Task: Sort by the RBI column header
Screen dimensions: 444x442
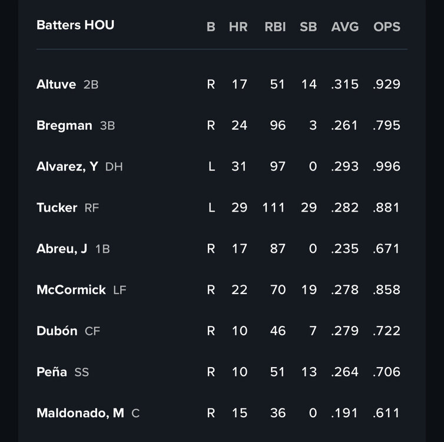Action: pos(275,27)
